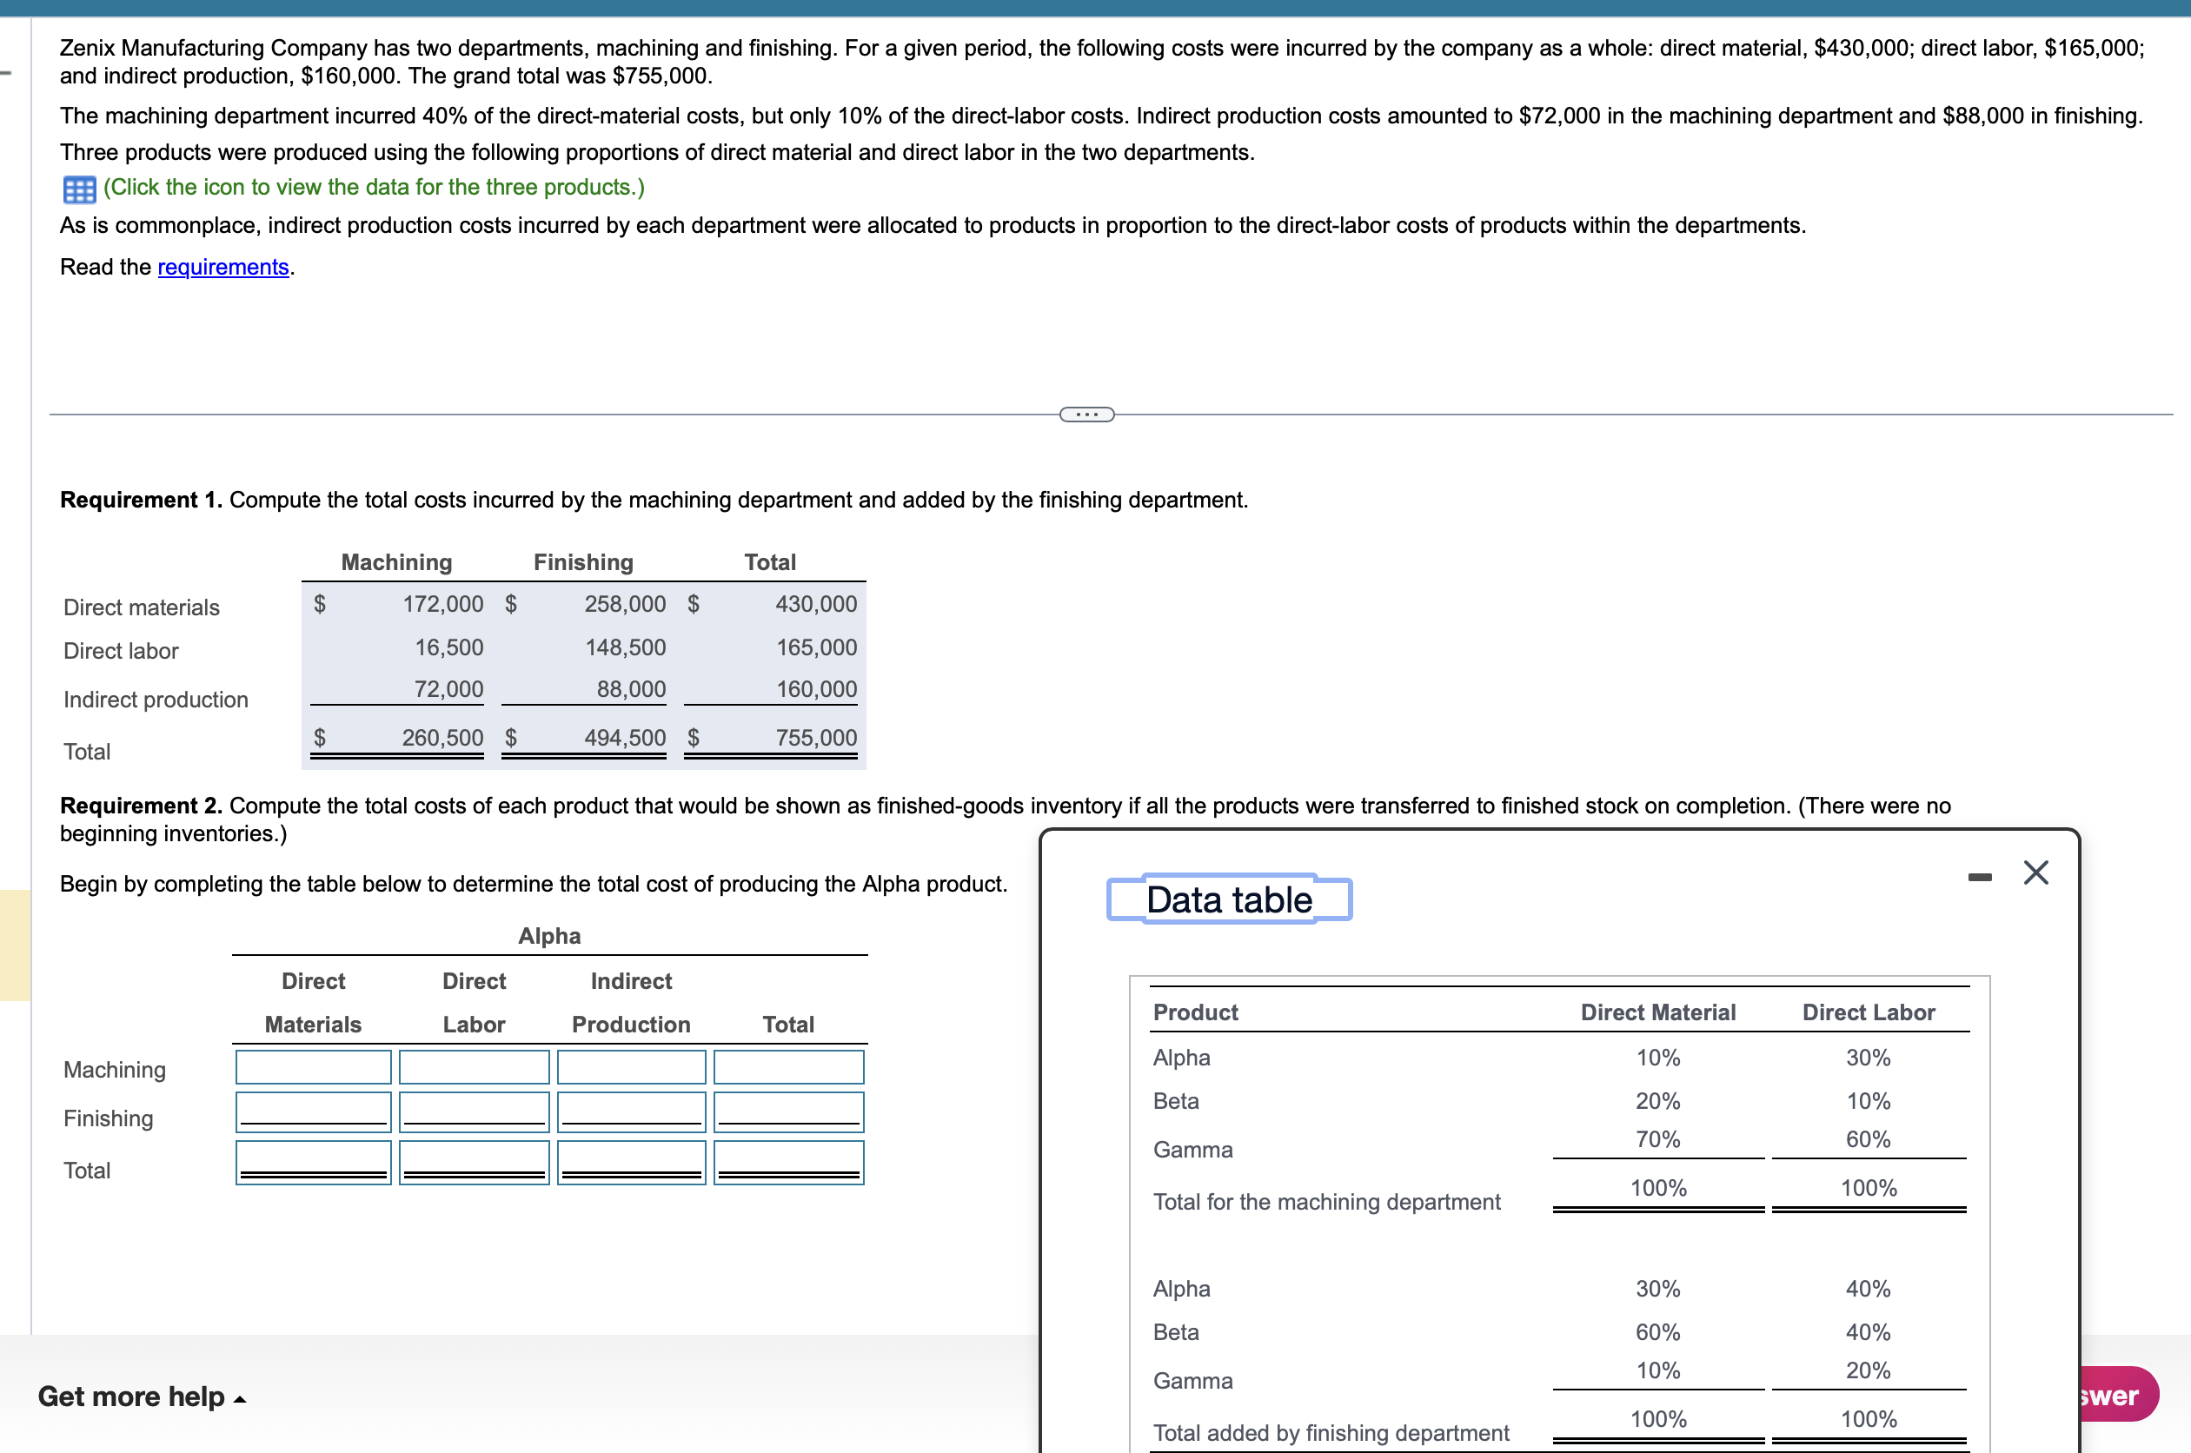Click the Finishing Direct Materials input field

(313, 1111)
